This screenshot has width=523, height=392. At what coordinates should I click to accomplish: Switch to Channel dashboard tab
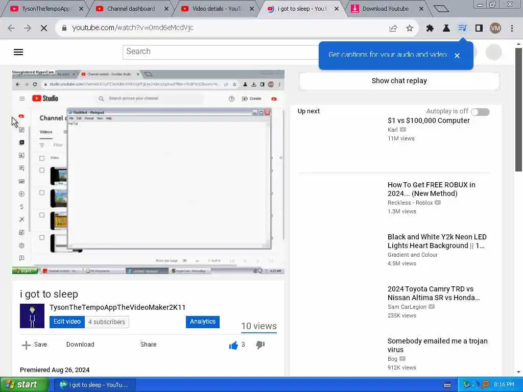tap(131, 9)
